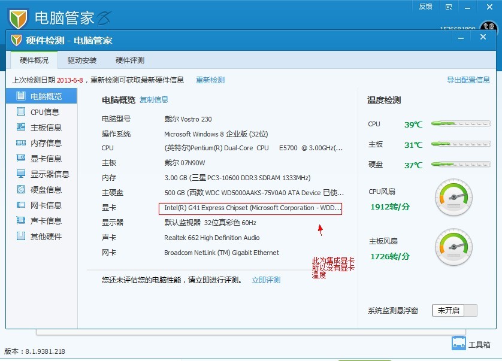The height and width of the screenshot is (361, 502).
Task: Open the main window menu icon beside 反馈
Action: click(449, 7)
